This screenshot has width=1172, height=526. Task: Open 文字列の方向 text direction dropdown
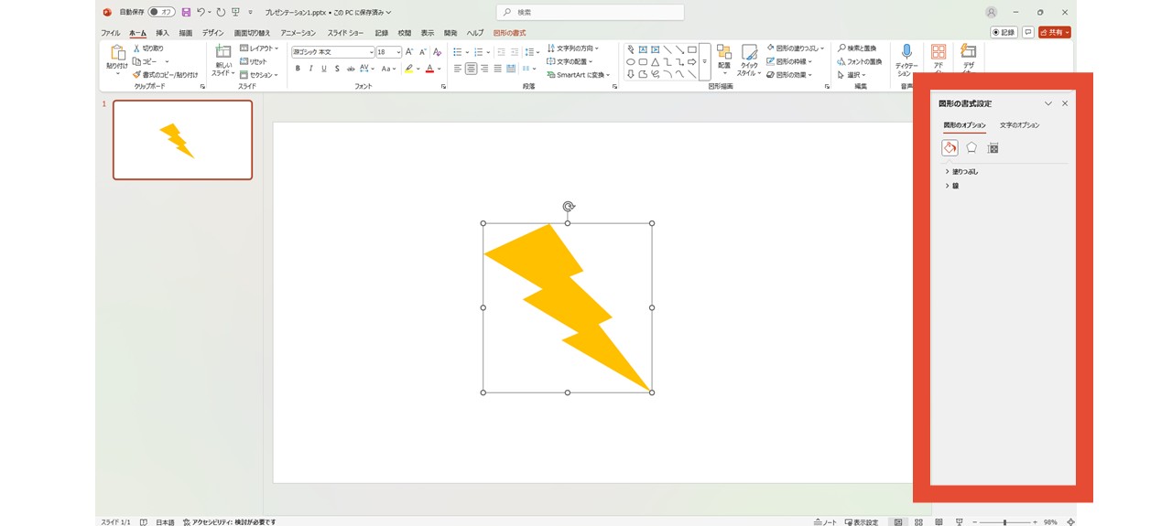tap(573, 48)
